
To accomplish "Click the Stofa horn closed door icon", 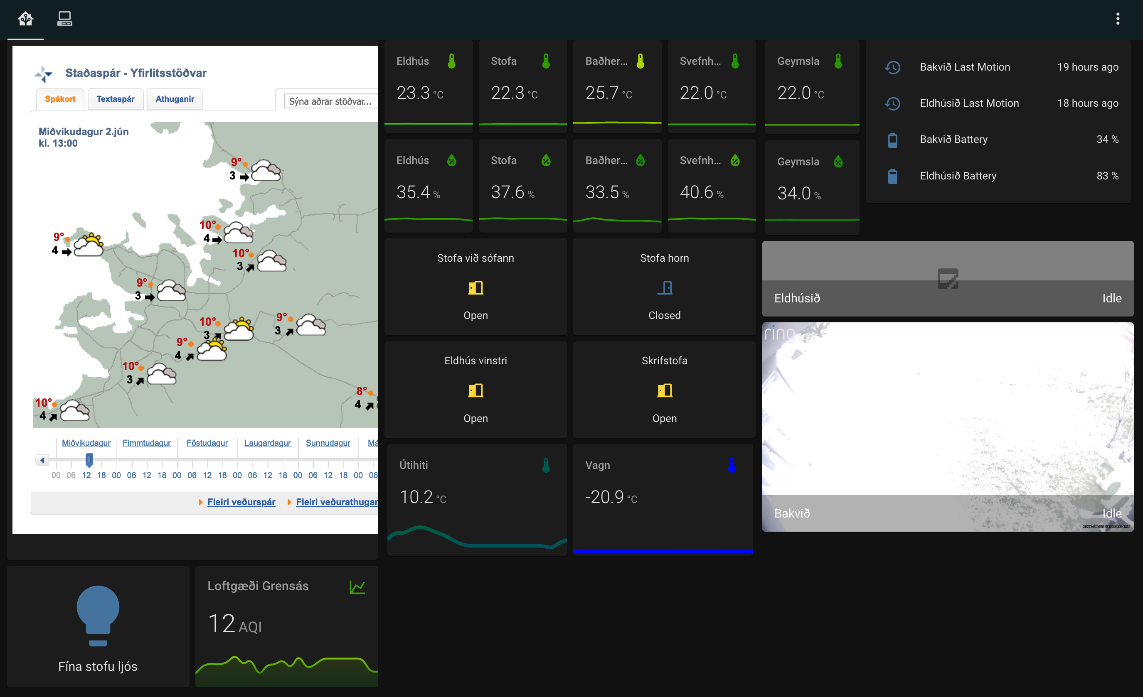I will click(x=664, y=287).
